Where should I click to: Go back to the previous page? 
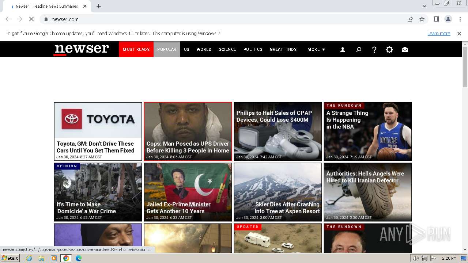click(x=8, y=19)
